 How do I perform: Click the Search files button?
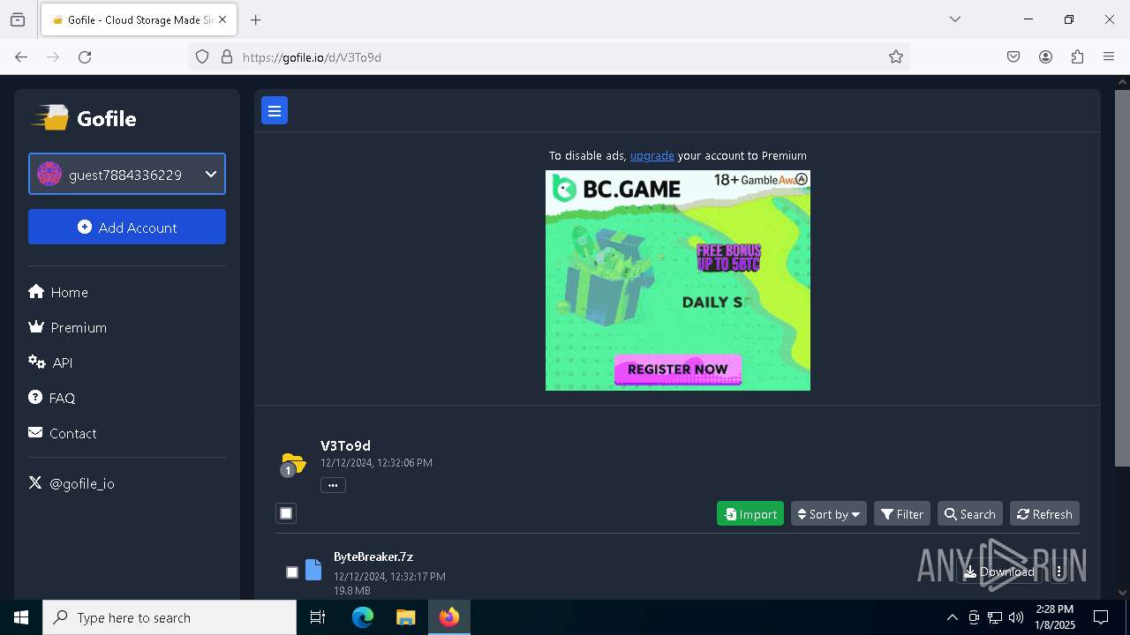coord(969,514)
